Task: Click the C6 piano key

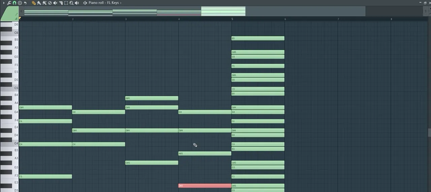Action: [x=9, y=33]
